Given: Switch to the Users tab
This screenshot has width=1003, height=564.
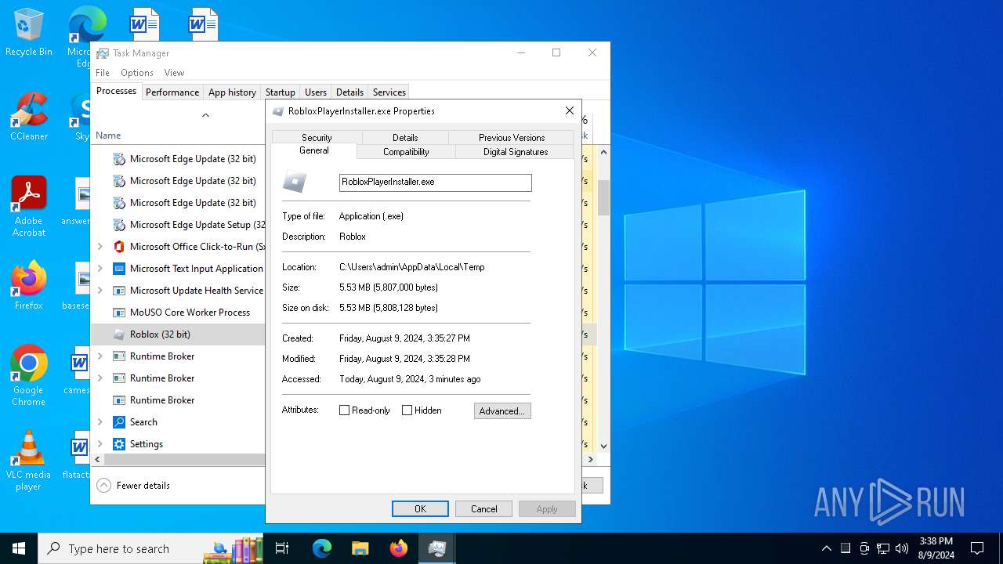Looking at the screenshot, I should [x=316, y=92].
